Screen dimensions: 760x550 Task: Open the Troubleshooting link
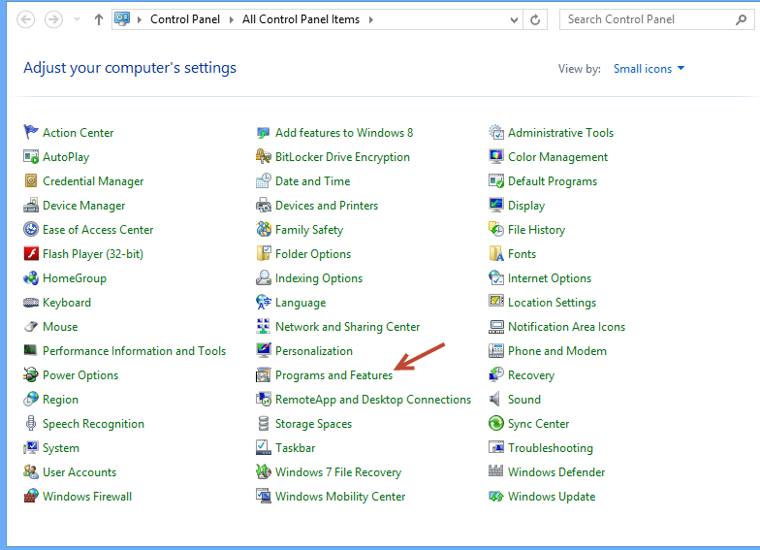coord(551,448)
